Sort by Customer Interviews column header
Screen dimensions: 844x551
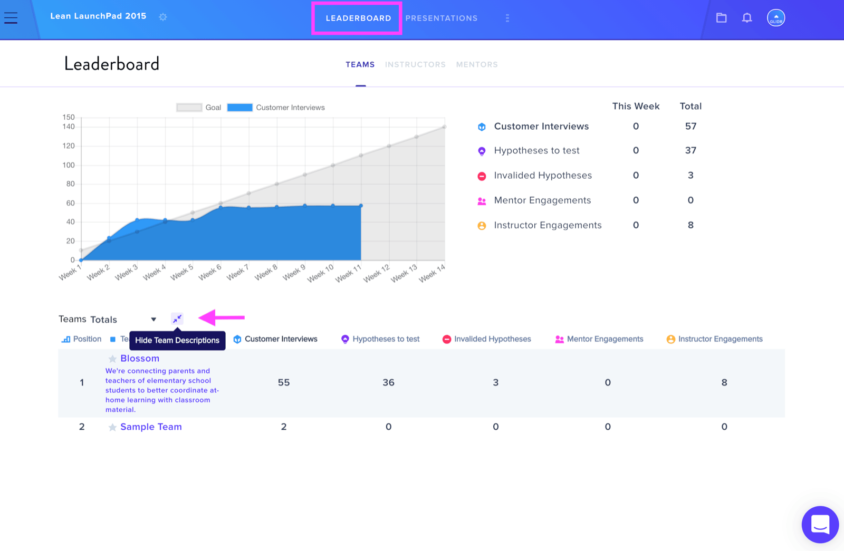tap(275, 339)
